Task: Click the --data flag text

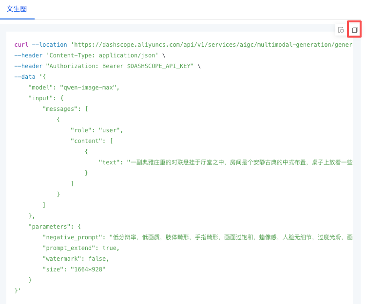Action: coord(25,77)
